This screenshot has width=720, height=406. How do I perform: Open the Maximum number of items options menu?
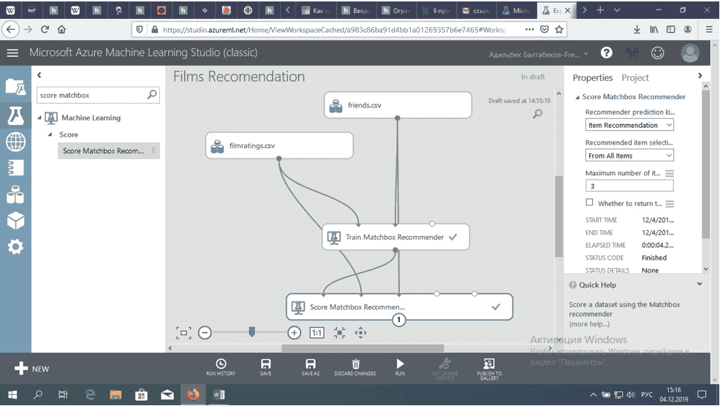tap(670, 173)
